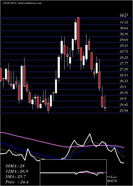This screenshot has height=186, width=133.
Task: Click the 30.64 price level label
Action: [x=124, y=28]
